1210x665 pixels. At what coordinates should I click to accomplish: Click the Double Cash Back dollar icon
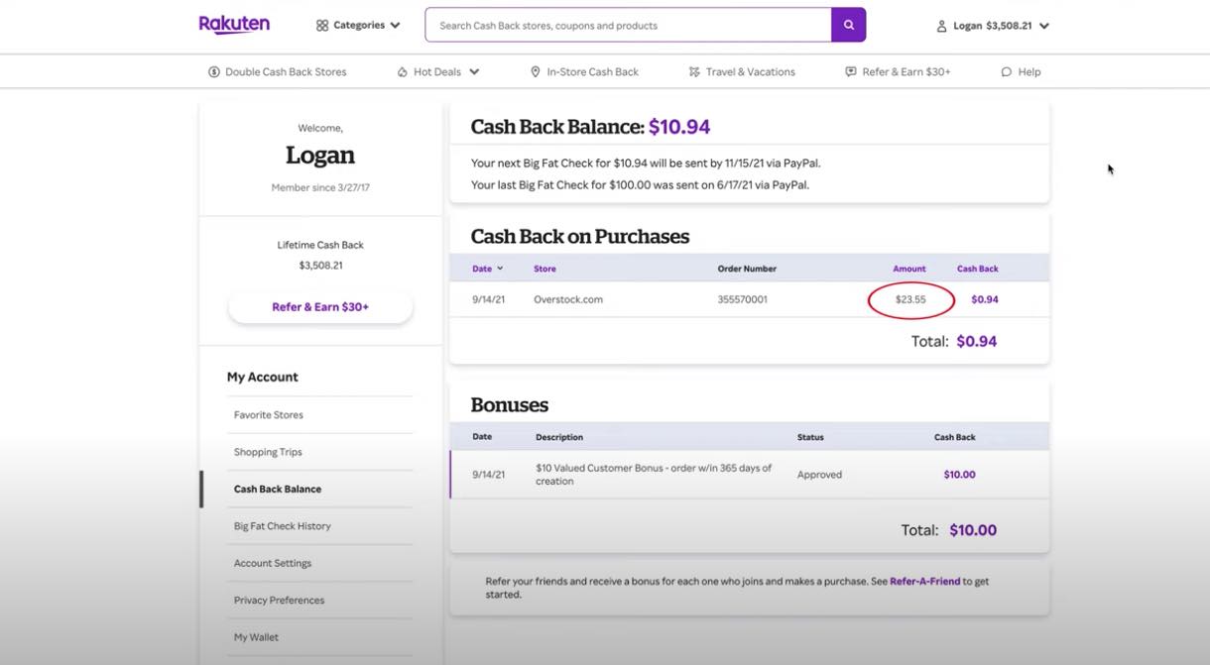(214, 71)
